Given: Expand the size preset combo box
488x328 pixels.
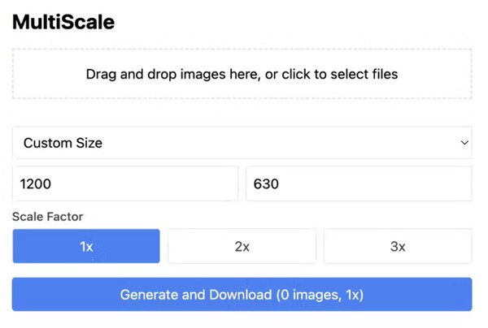Looking at the screenshot, I should tap(242, 143).
